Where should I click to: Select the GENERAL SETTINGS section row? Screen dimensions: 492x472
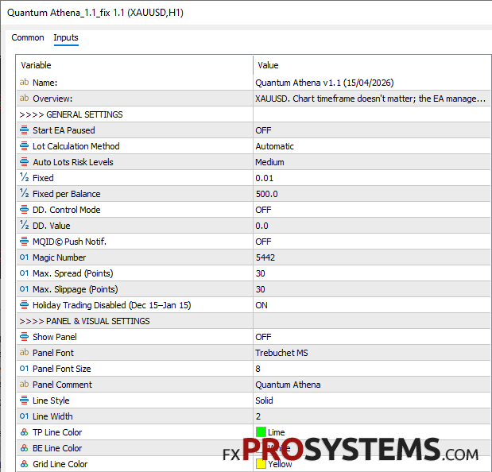[254, 114]
